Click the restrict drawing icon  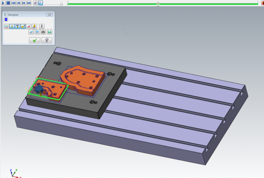coord(31,32)
